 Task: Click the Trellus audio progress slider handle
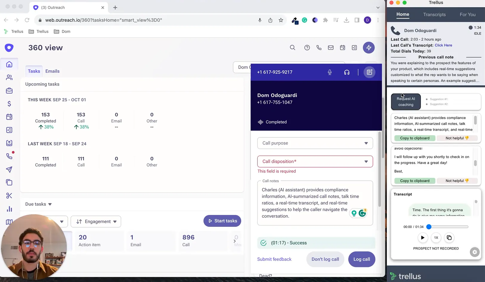pos(429,227)
